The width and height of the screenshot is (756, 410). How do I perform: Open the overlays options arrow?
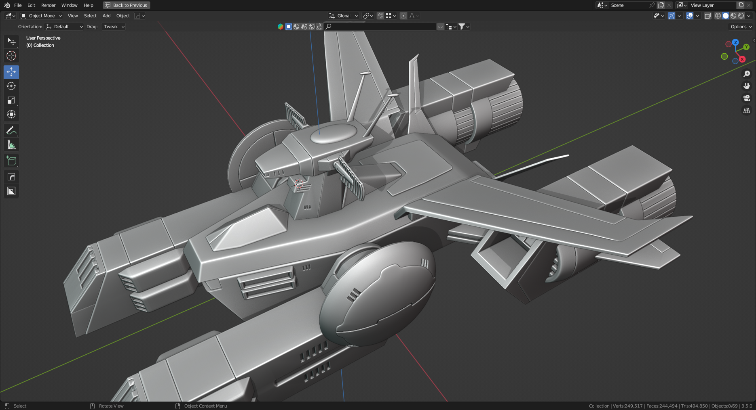pyautogui.click(x=697, y=16)
